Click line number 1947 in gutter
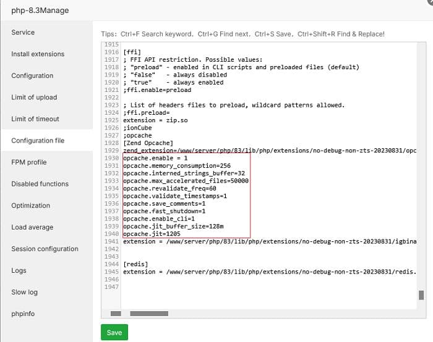This screenshot has width=433, height=342. (111, 287)
